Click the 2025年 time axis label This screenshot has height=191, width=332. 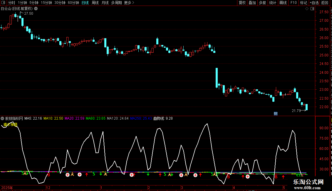(x=7, y=188)
